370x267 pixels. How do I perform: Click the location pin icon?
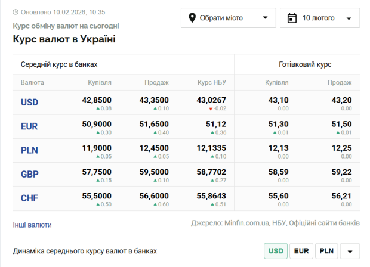point(192,18)
